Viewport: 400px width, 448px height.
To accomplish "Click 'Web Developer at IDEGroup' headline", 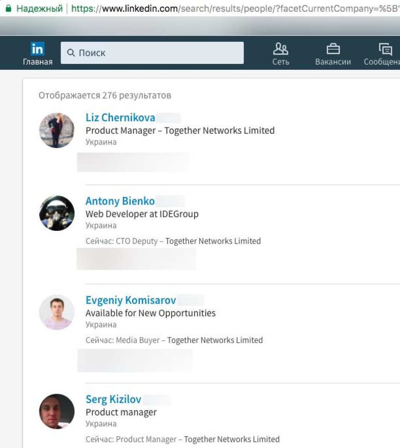I will [x=142, y=214].
